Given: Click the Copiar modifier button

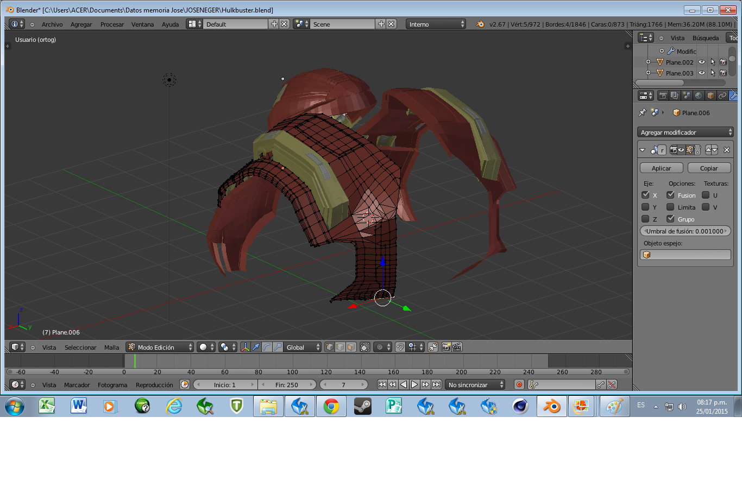Looking at the screenshot, I should (x=709, y=168).
